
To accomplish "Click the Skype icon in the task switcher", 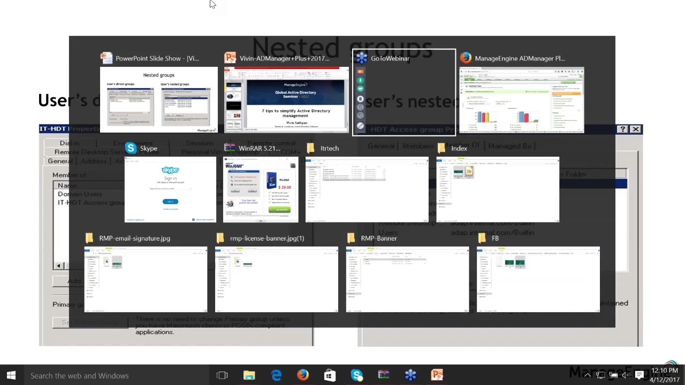I will coord(131,148).
